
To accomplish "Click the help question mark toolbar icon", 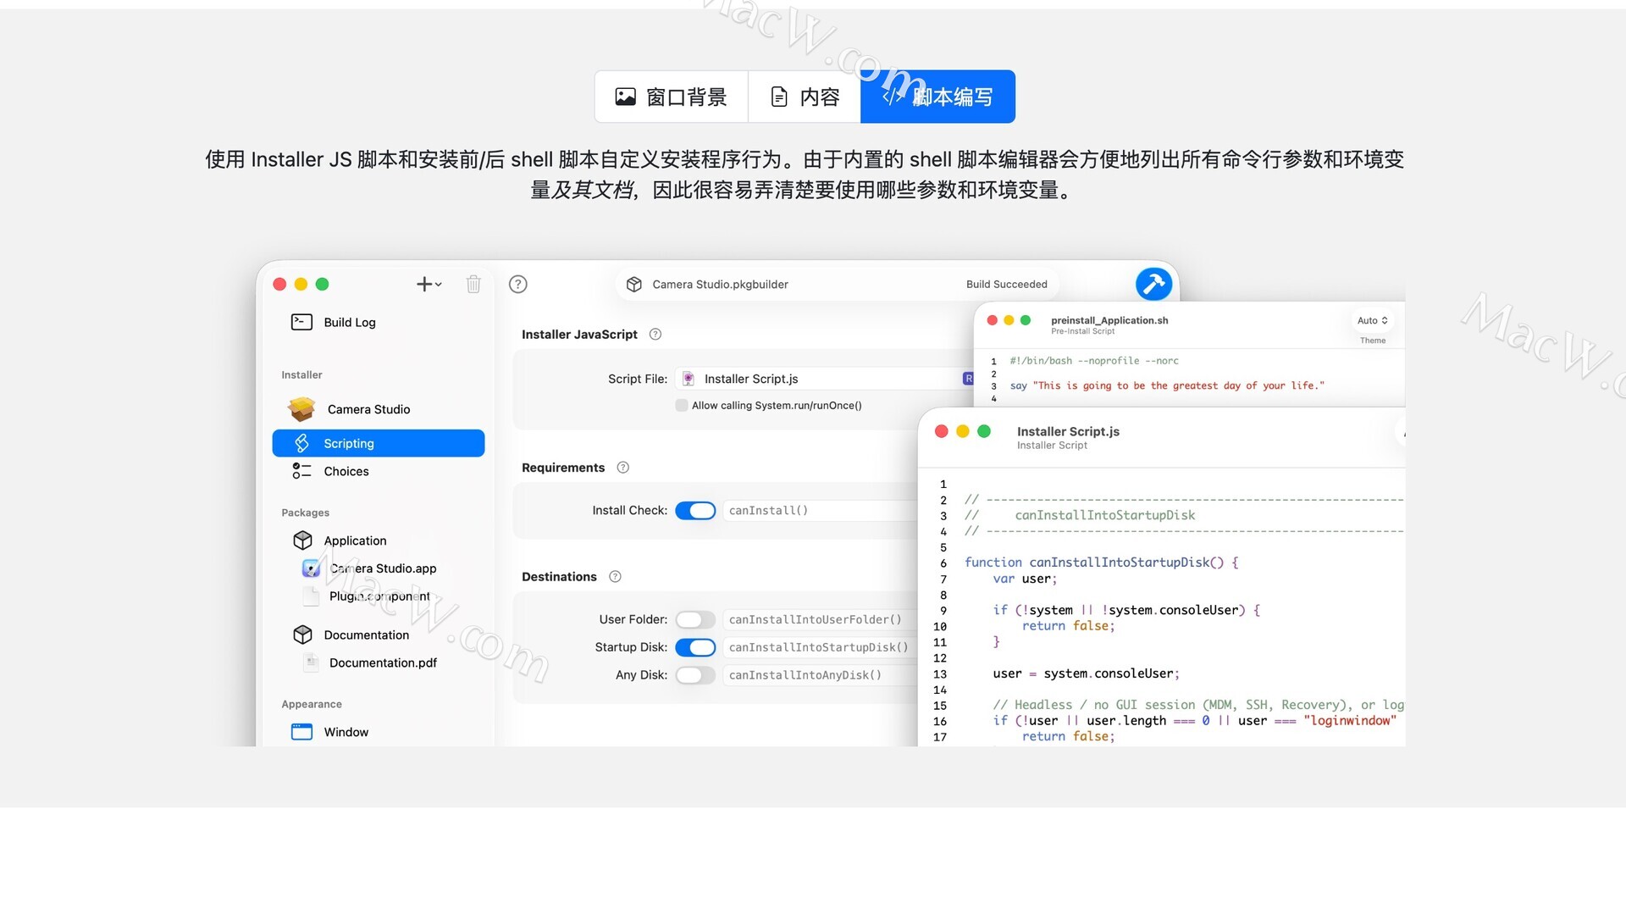I will (518, 285).
